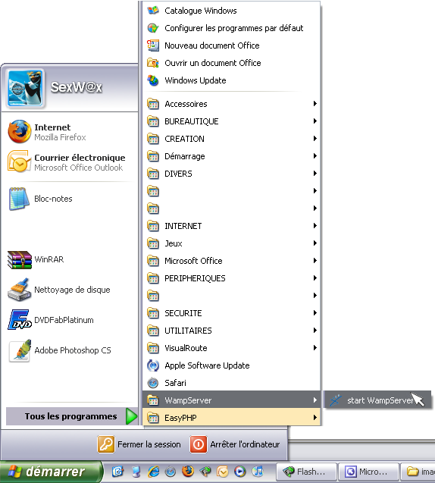Click the Adobe Photoshop CS feather icon
This screenshot has width=435, height=483.
(x=20, y=350)
